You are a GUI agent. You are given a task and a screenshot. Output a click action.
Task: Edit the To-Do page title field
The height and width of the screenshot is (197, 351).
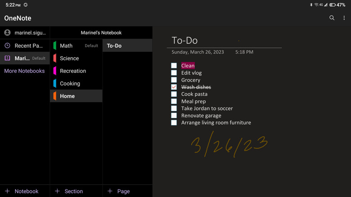click(x=185, y=40)
